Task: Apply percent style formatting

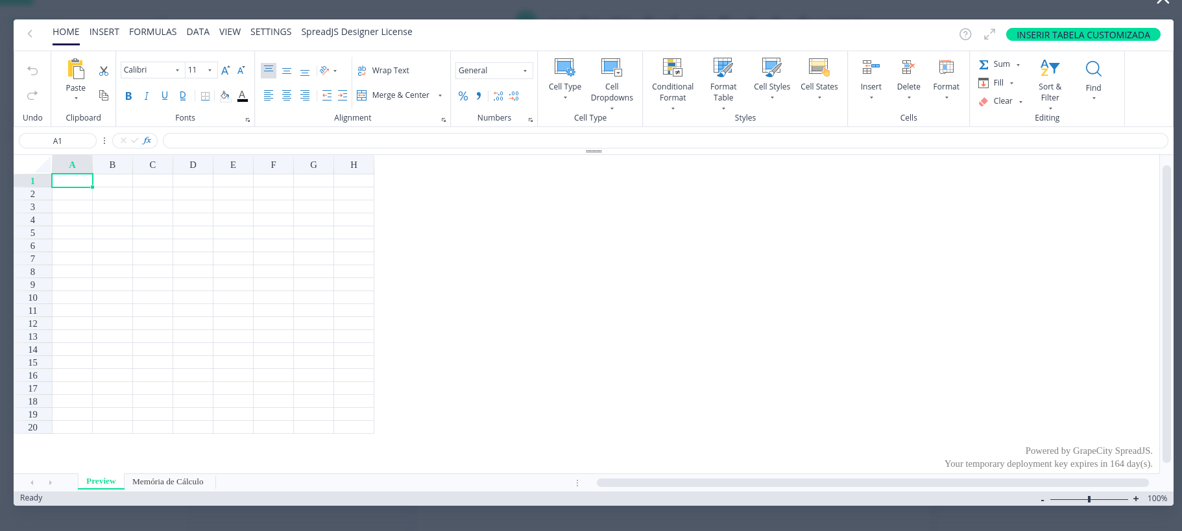Action: coord(463,96)
